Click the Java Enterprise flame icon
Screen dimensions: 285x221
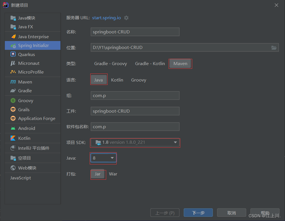[x=13, y=37]
